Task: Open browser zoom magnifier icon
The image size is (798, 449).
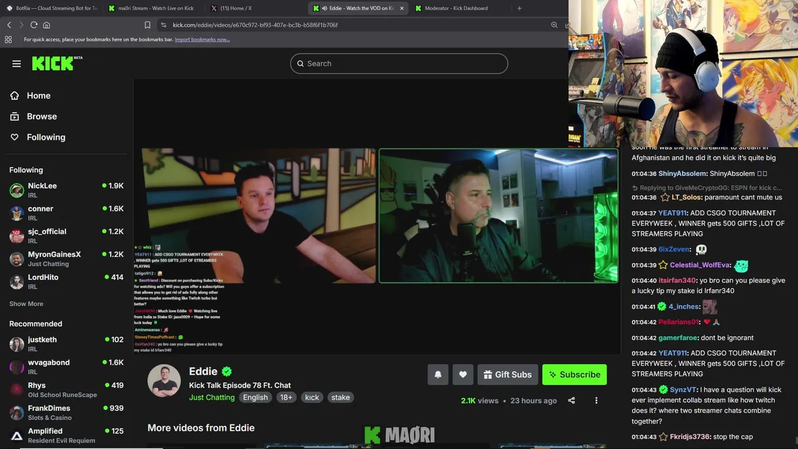Action: [554, 25]
